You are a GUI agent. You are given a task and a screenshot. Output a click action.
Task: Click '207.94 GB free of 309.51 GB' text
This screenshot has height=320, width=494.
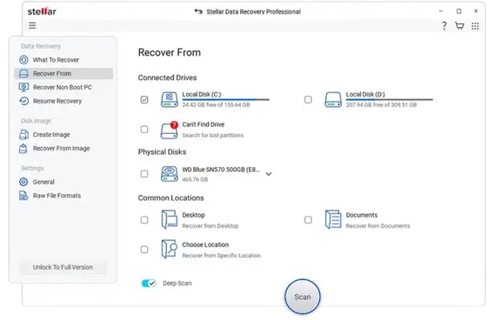(381, 104)
